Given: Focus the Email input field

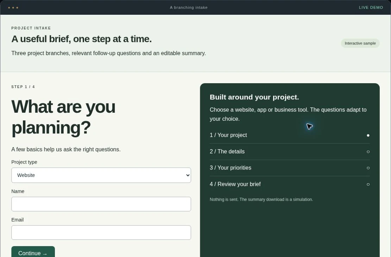Looking at the screenshot, I should coord(101,233).
